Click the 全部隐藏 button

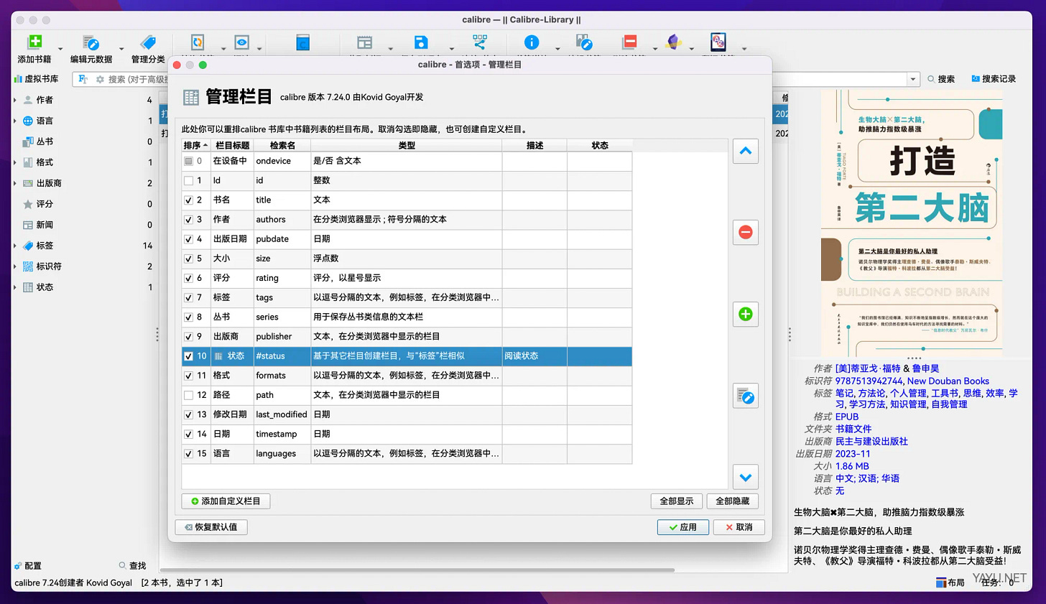tap(733, 501)
